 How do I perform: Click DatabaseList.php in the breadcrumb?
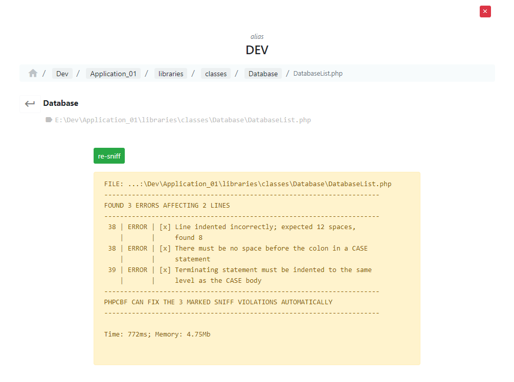tap(318, 74)
